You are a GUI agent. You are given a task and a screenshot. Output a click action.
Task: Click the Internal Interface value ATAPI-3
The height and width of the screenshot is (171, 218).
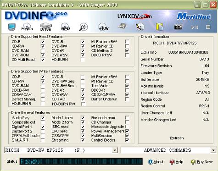click(203, 93)
